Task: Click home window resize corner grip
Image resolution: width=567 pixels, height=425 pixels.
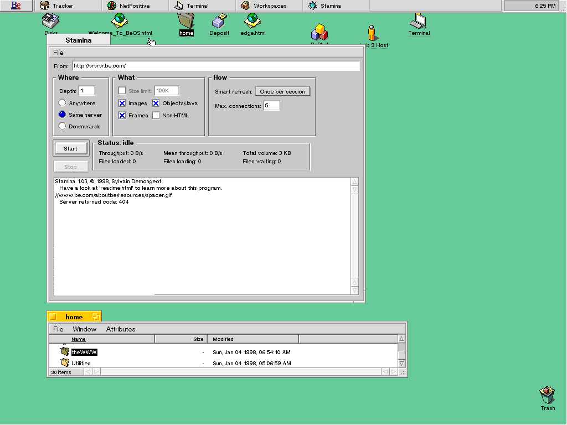Action: pyautogui.click(x=402, y=372)
